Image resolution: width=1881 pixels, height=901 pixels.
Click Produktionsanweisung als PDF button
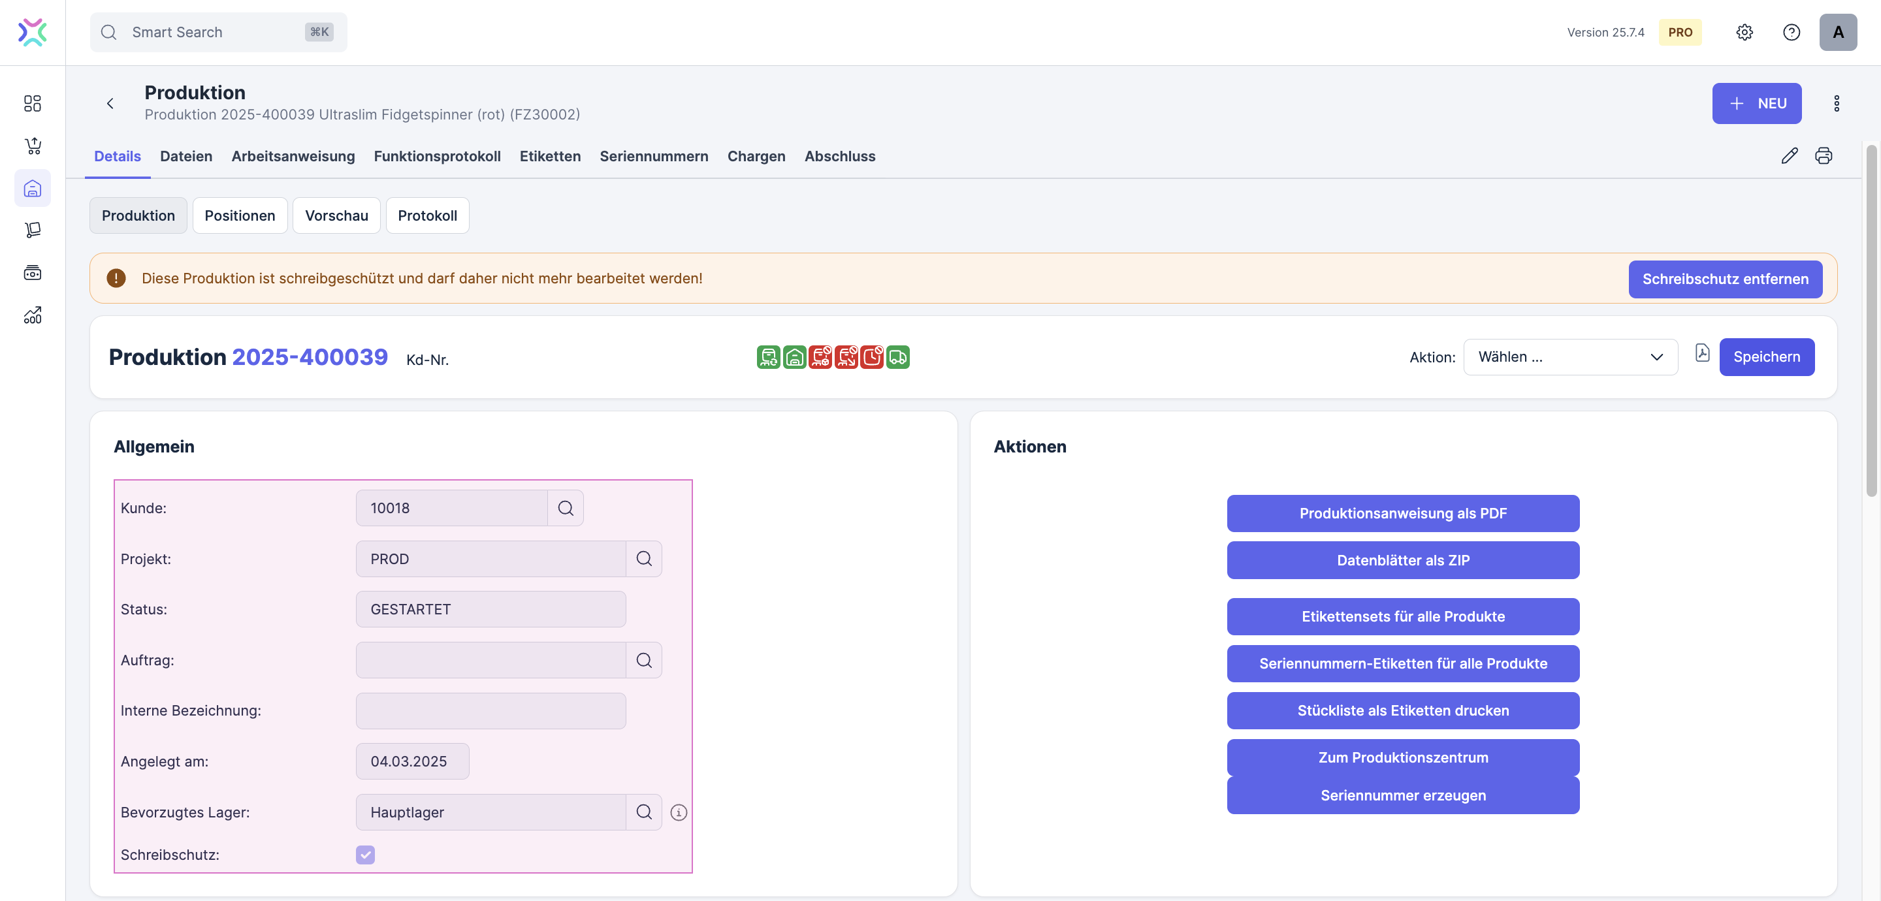[1402, 513]
